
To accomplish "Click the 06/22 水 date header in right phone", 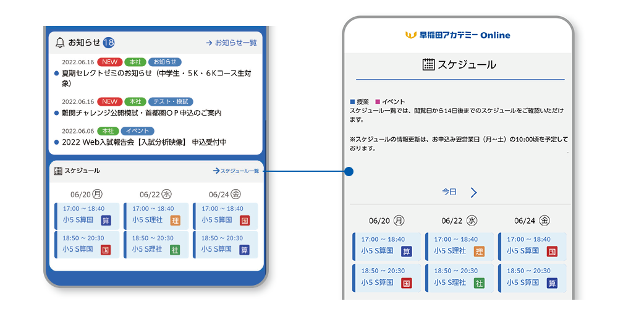I will pyautogui.click(x=459, y=221).
